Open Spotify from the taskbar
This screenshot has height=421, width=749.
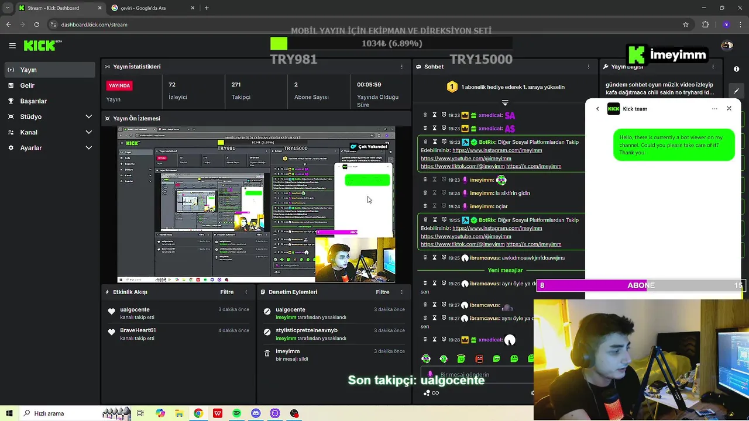point(236,413)
